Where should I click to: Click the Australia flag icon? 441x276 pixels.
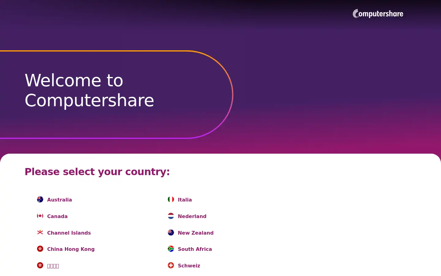coord(40,199)
